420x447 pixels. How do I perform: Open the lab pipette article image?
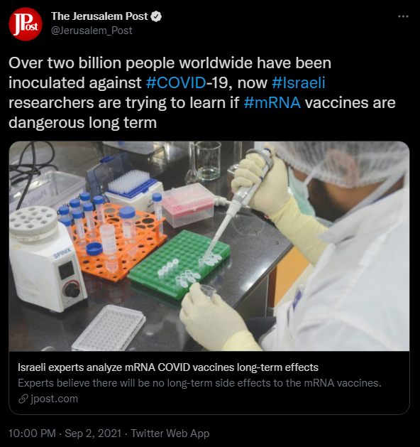(209, 246)
